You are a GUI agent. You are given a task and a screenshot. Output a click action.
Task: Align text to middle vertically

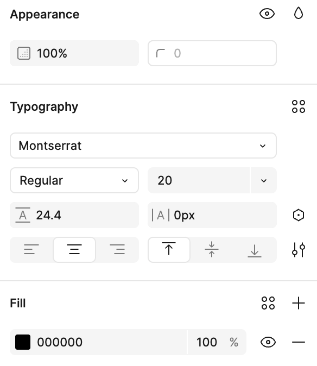point(212,250)
